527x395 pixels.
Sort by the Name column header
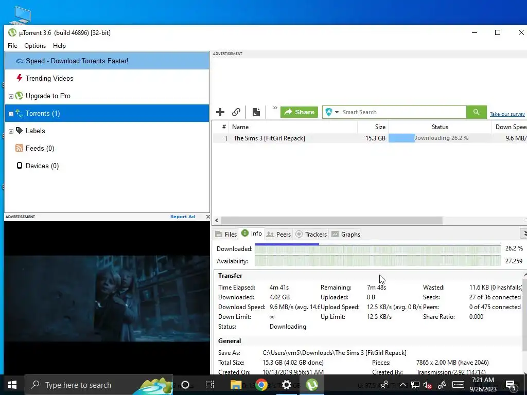tap(292, 127)
